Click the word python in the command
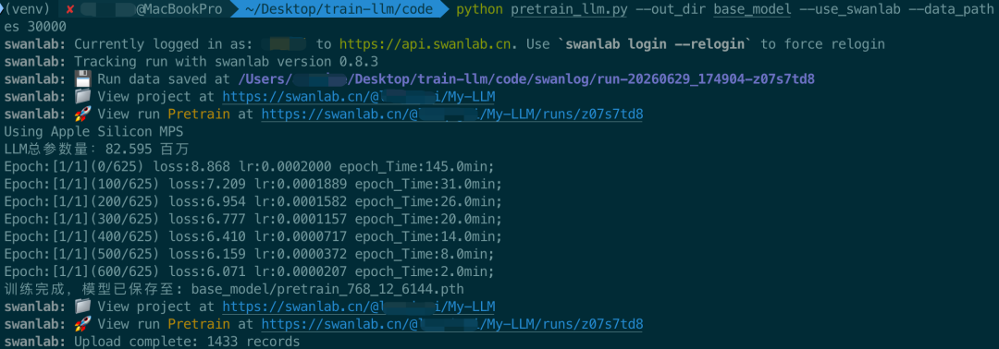Screen dimensions: 999x349 [480, 10]
